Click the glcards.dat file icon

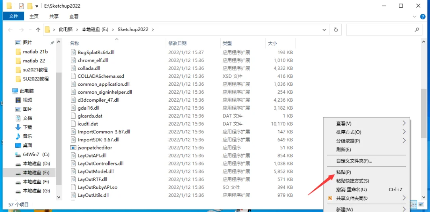click(x=73, y=116)
